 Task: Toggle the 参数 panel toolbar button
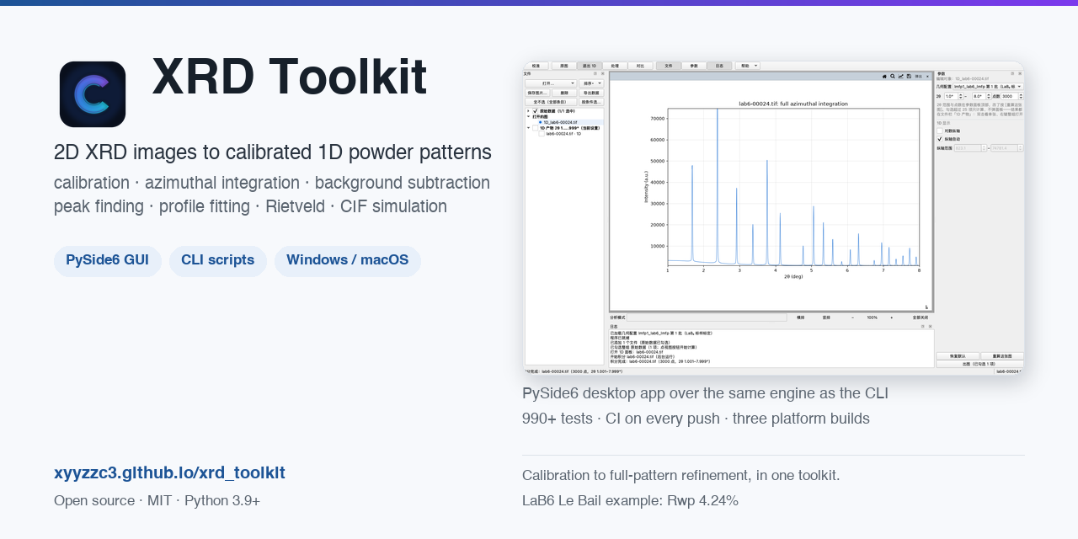(694, 66)
